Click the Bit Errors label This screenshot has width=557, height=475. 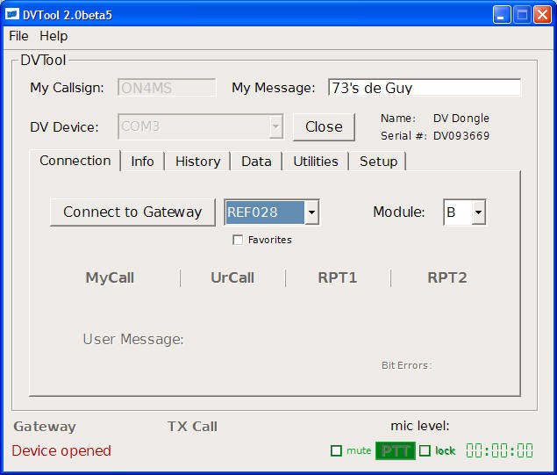click(x=407, y=365)
